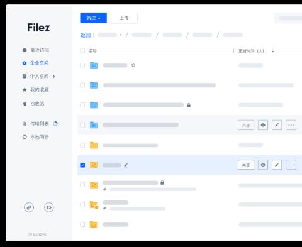Expand 个人空间 with its chevron arrow
The width and height of the screenshot is (302, 247).
click(54, 77)
